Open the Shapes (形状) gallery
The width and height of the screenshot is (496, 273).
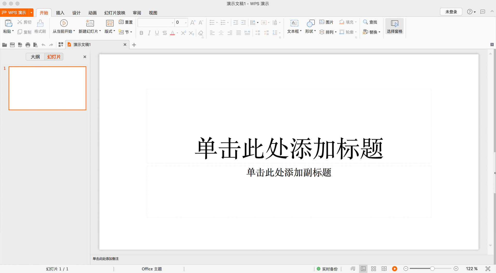[310, 27]
